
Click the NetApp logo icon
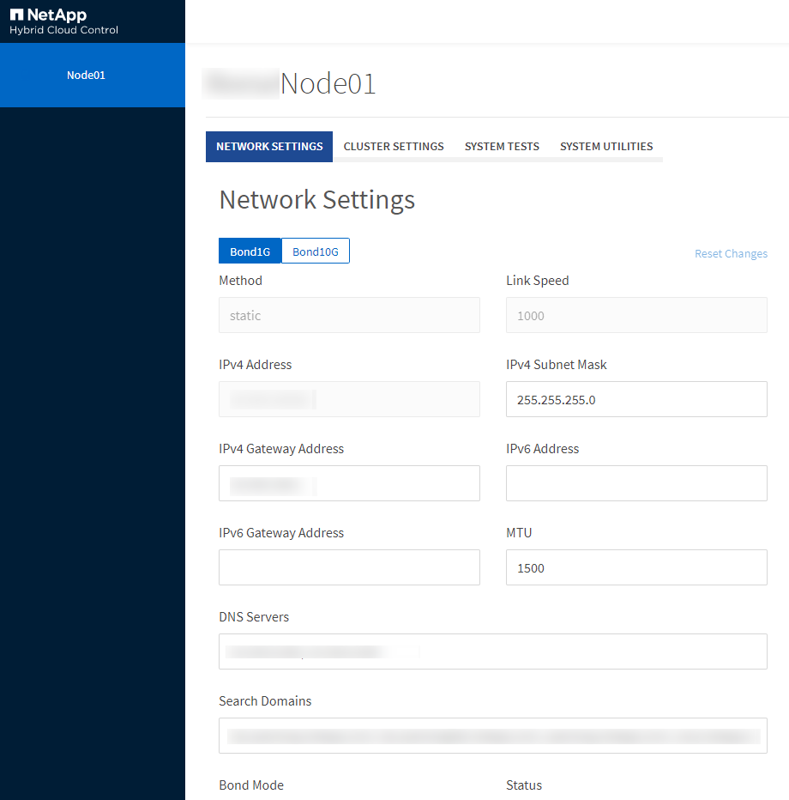click(16, 15)
